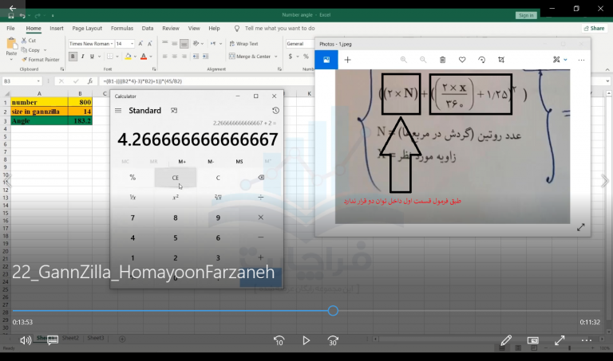The width and height of the screenshot is (613, 361).
Task: Mute the video volume speaker icon
Action: (26, 340)
